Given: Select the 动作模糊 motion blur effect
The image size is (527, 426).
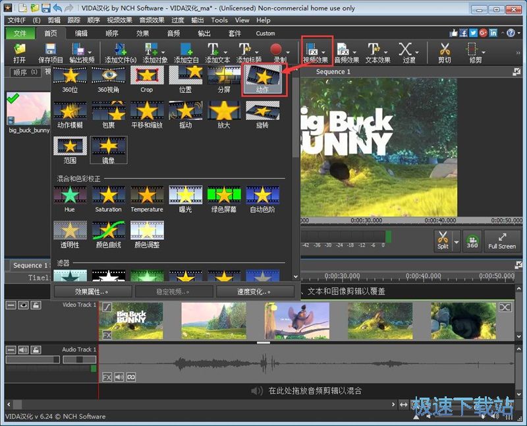Looking at the screenshot, I should pos(70,115).
